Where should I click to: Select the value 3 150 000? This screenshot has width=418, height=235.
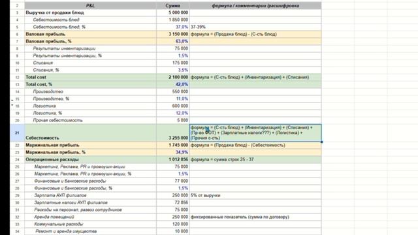click(172, 34)
